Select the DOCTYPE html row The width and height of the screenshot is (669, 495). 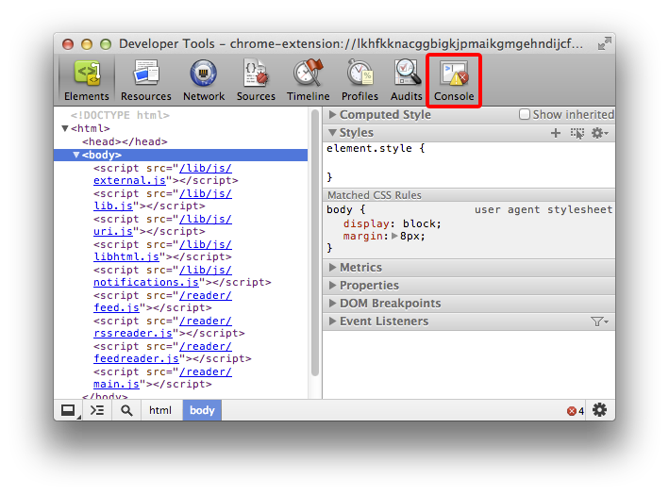(x=120, y=115)
